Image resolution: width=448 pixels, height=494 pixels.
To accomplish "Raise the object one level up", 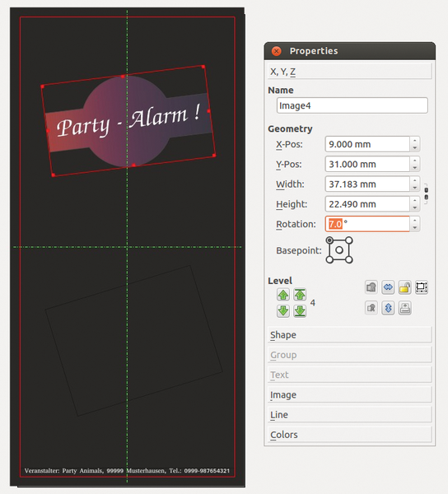I will (283, 295).
